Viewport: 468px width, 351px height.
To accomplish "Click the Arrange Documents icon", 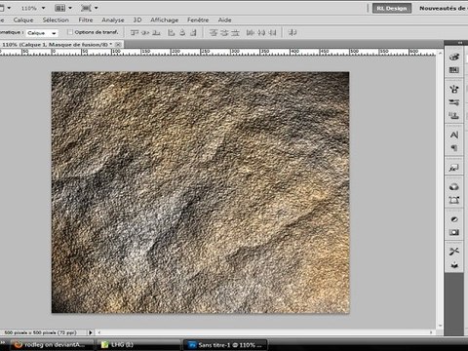I will point(59,8).
